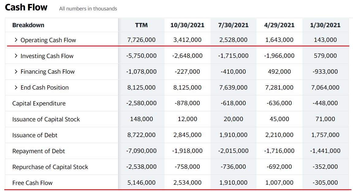
Task: Click Issuance of Debt value 2,210,000
Action: tap(279, 135)
